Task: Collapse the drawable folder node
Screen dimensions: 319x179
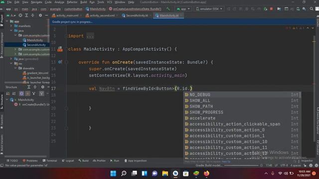Action: (x=15, y=68)
